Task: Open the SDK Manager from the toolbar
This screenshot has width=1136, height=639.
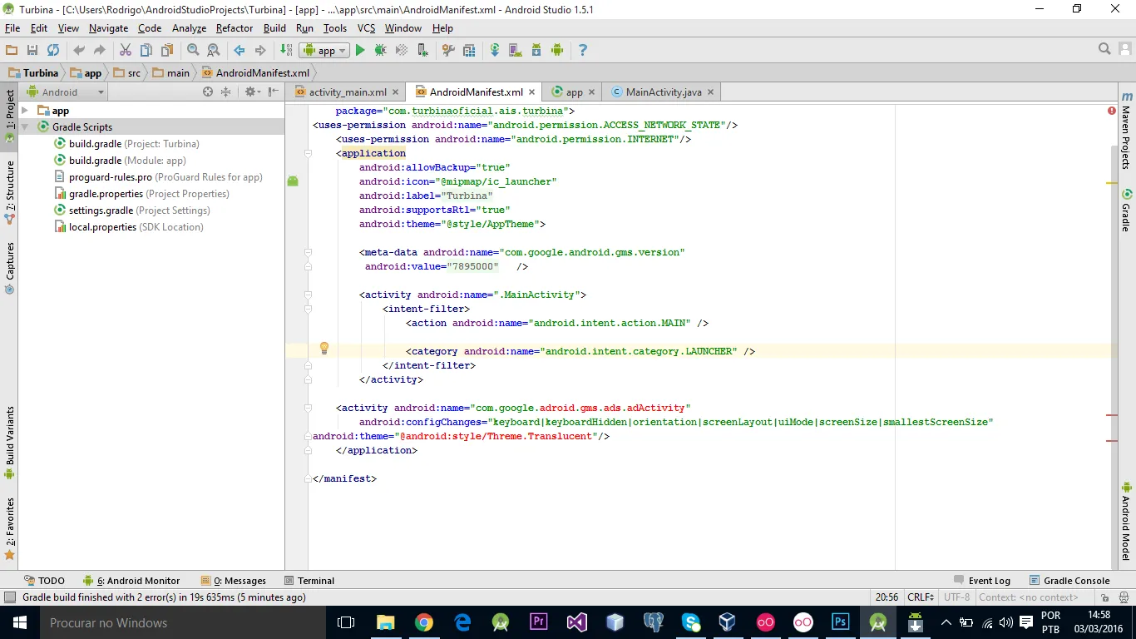Action: (x=536, y=51)
